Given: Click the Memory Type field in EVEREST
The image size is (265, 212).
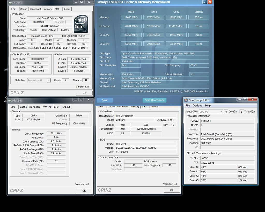Looking at the screenshot, I should [x=165, y=78].
